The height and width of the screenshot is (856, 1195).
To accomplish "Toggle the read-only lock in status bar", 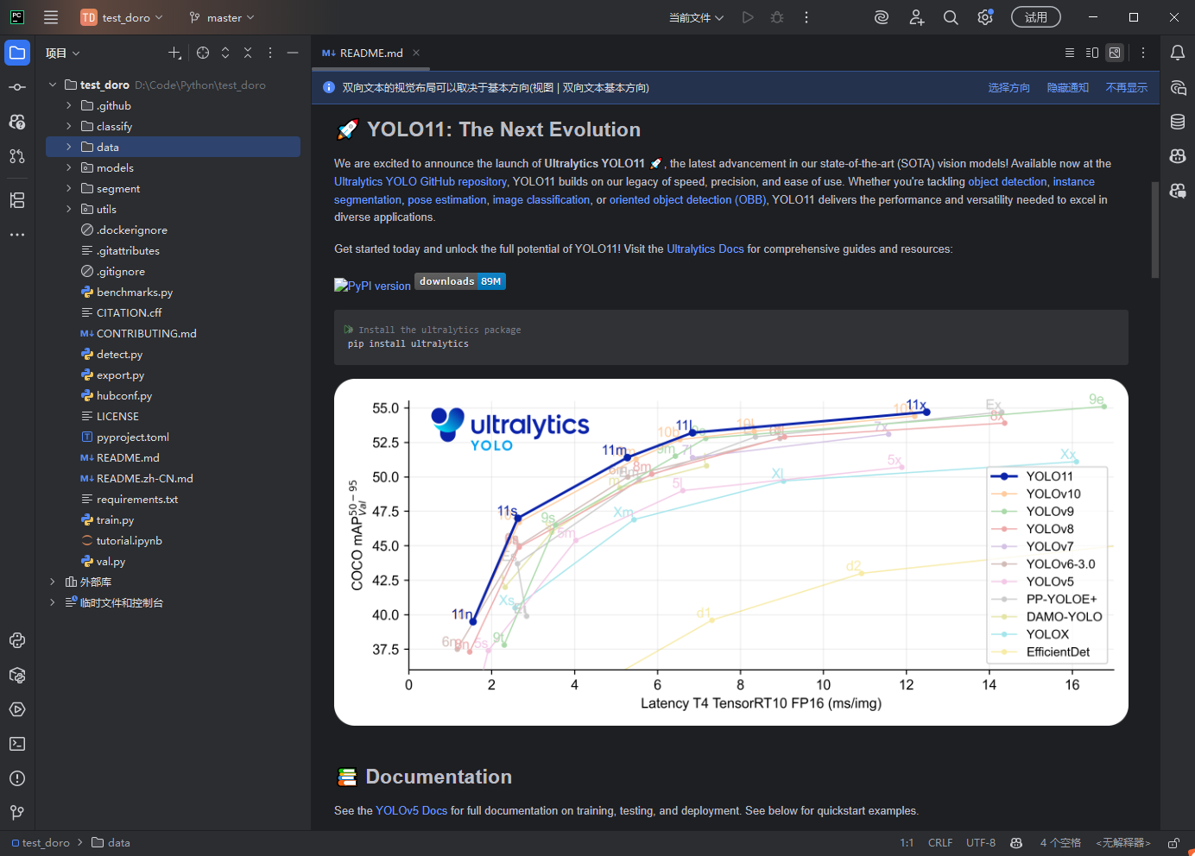I will coord(1173,843).
